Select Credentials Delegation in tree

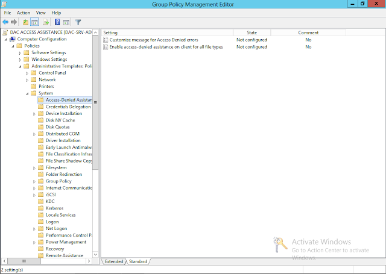pos(68,107)
